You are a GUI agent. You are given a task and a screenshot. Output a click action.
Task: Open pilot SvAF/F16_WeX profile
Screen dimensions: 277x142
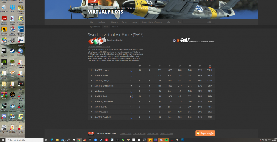(101, 107)
